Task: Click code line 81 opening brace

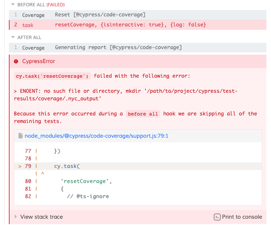Action: [62, 189]
